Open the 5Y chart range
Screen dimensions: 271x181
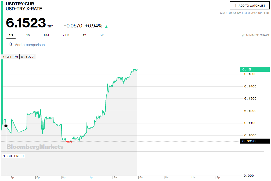click(x=102, y=35)
